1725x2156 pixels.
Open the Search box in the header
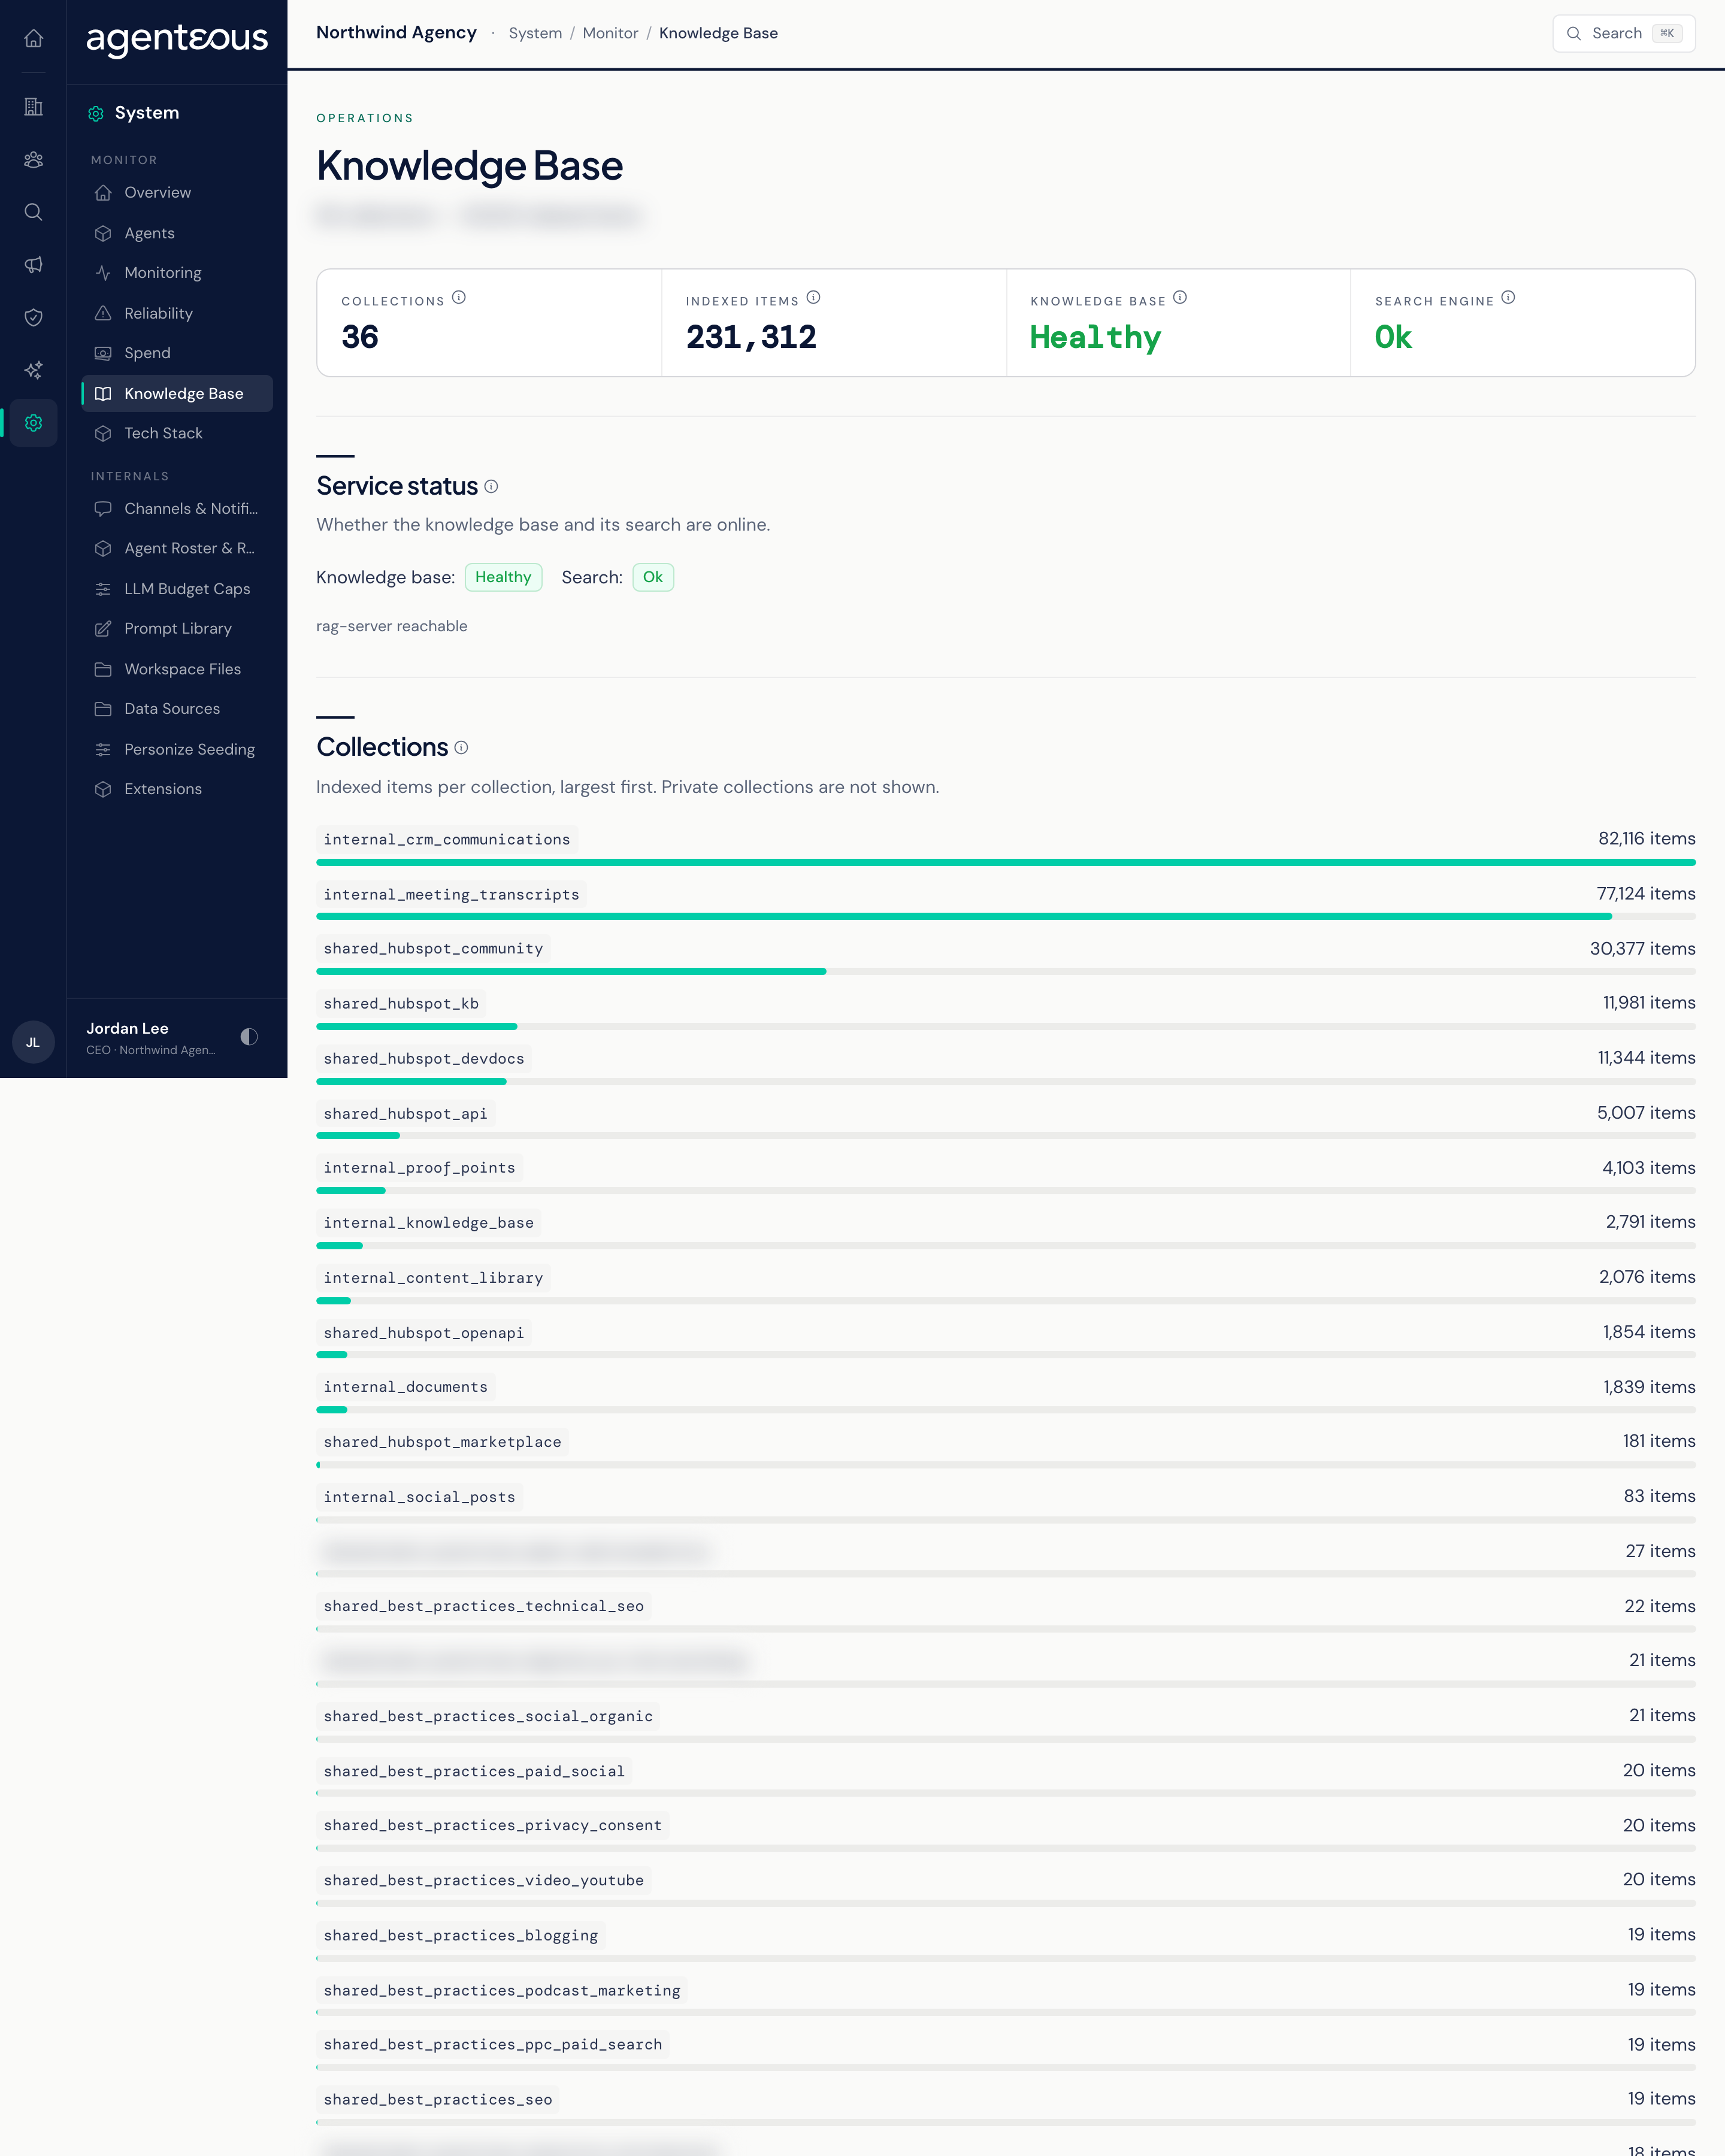[x=1623, y=33]
